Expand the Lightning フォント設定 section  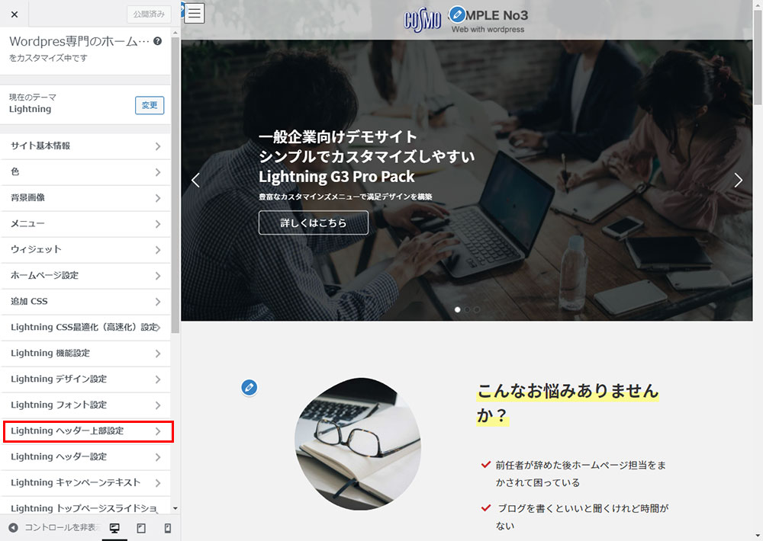pyautogui.click(x=85, y=405)
